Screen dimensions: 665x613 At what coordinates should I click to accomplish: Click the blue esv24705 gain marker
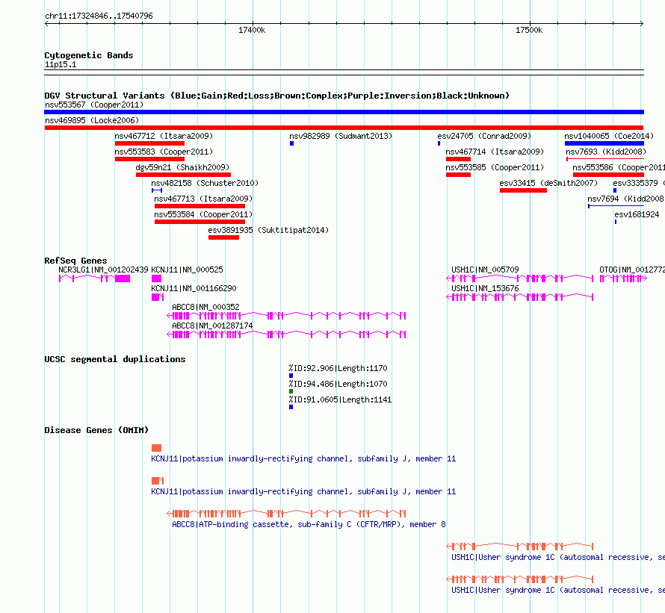point(439,143)
